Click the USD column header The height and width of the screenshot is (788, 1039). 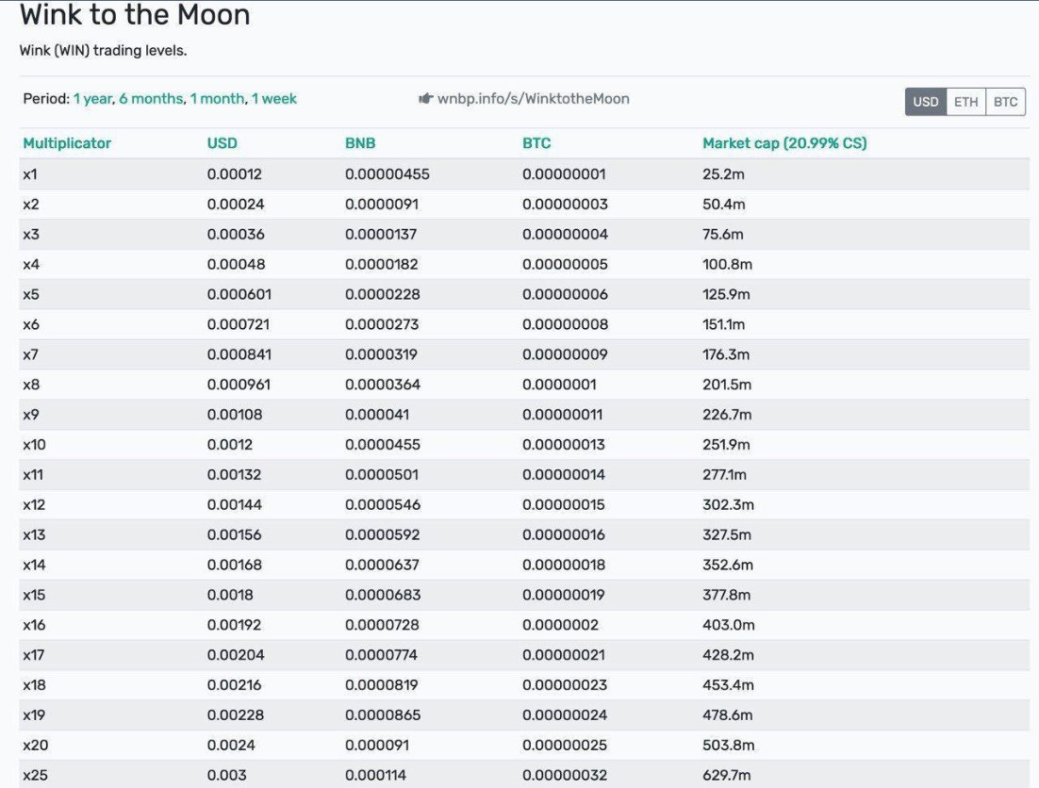(x=222, y=143)
